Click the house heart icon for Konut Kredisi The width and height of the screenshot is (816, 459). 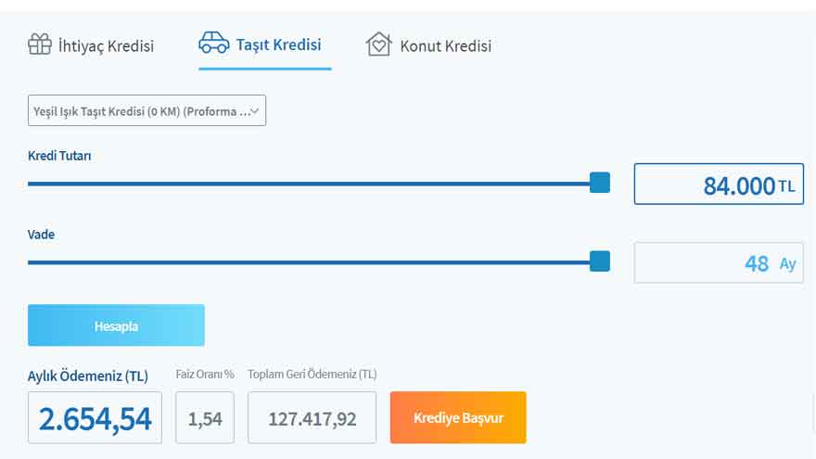tap(379, 45)
